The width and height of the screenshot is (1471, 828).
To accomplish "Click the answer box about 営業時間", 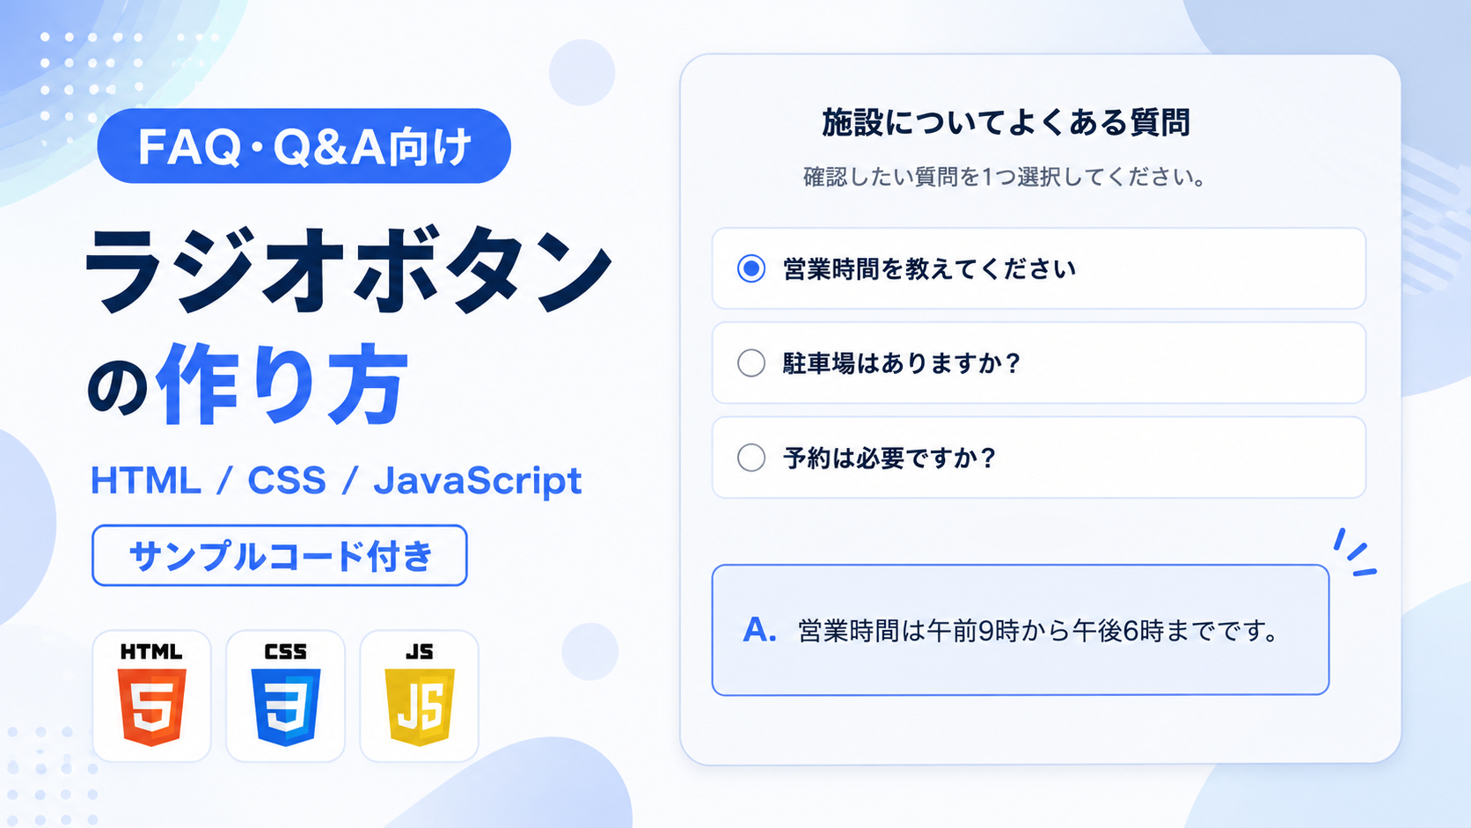I will (1021, 630).
